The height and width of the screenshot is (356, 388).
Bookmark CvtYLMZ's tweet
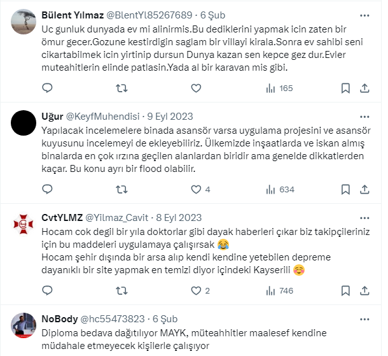[x=345, y=290]
